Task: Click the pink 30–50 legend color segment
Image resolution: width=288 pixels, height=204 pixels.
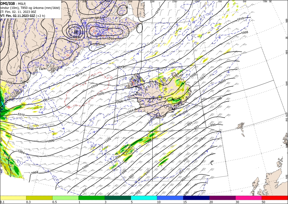Action: (249, 198)
